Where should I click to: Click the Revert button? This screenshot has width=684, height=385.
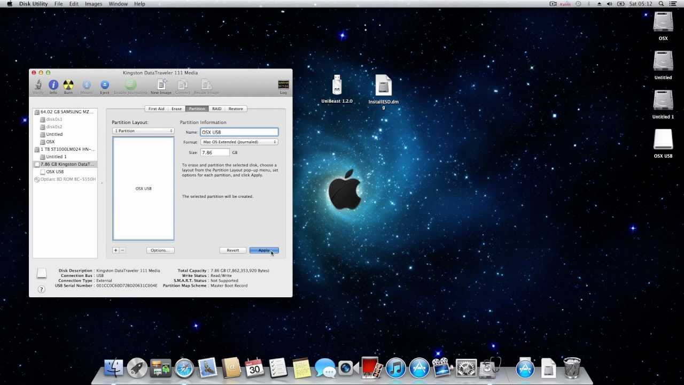pos(233,250)
